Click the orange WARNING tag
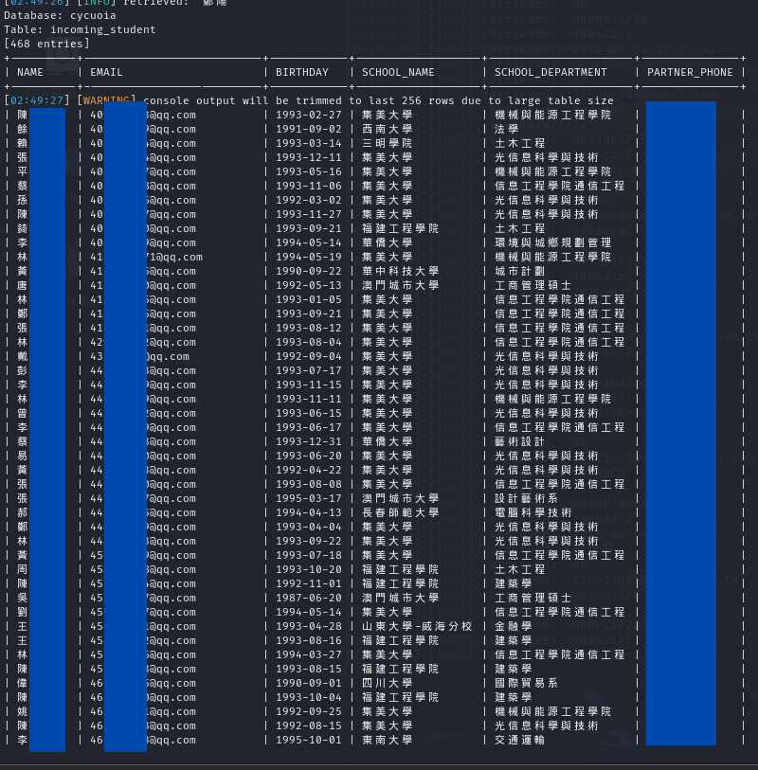The height and width of the screenshot is (770, 758). [106, 100]
